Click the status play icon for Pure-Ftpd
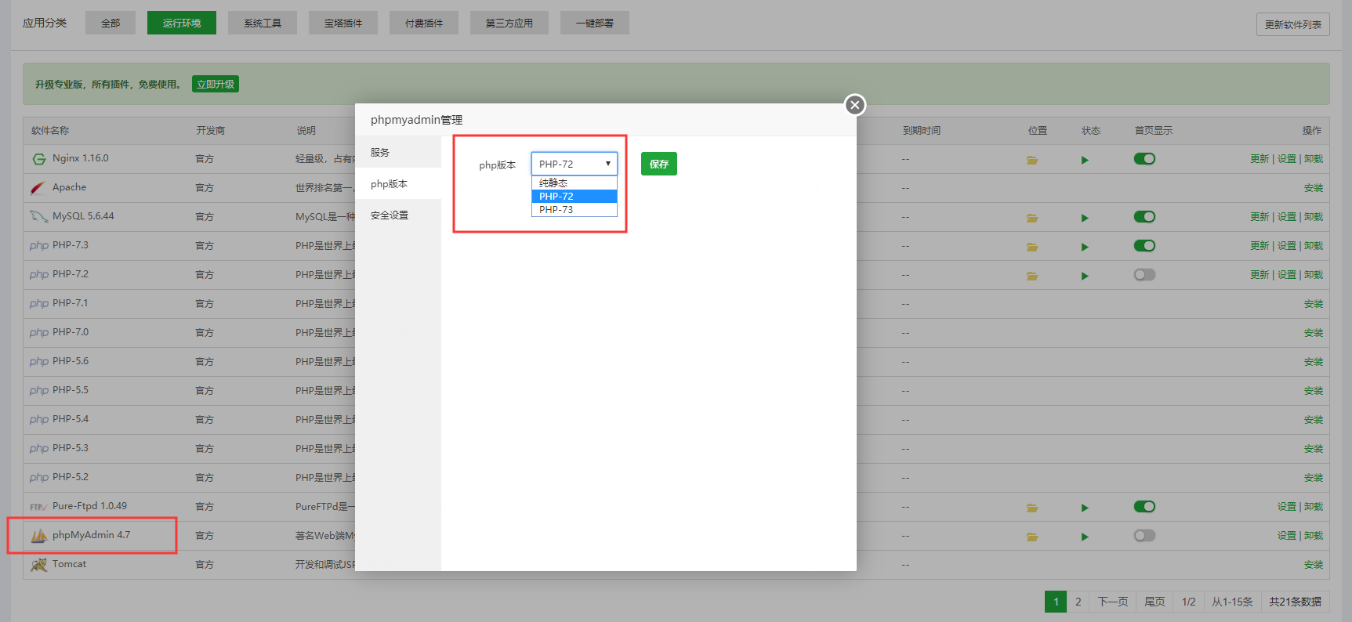The height and width of the screenshot is (622, 1352). click(1085, 508)
